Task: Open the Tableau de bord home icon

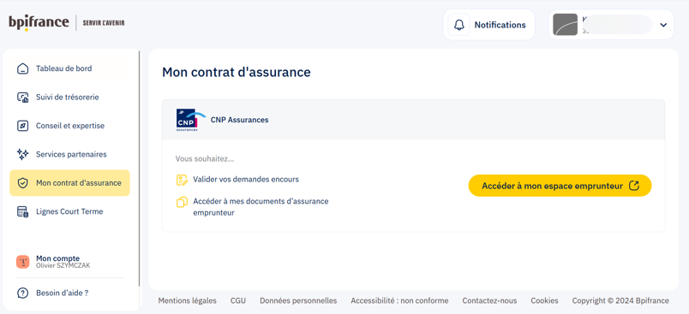Action: (22, 68)
